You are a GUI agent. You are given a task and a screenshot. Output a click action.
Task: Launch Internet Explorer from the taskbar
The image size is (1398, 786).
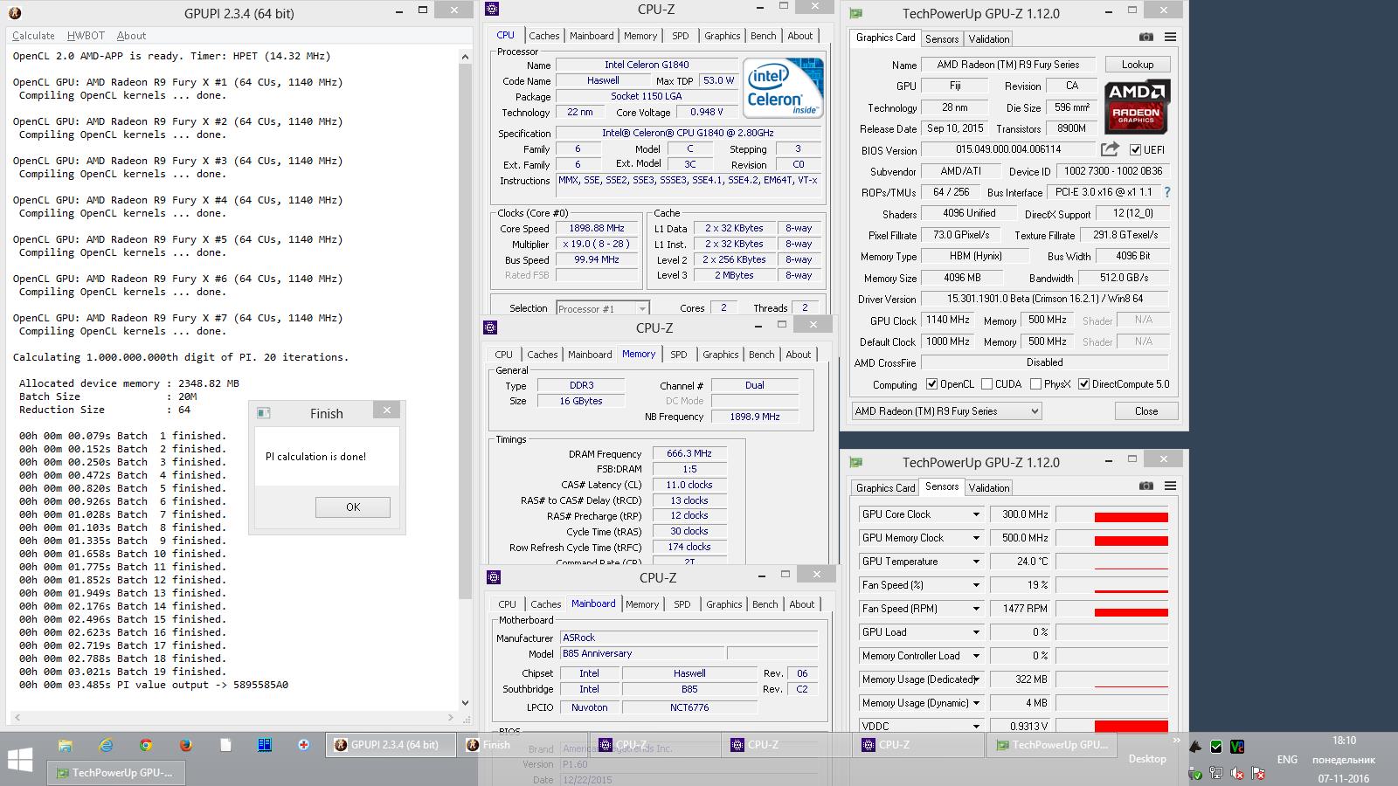(106, 745)
